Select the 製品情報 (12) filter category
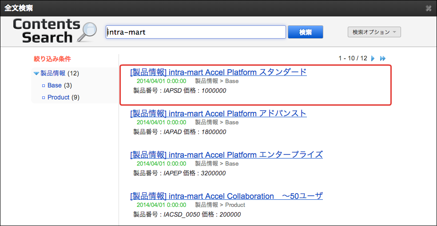The height and width of the screenshot is (226, 437). [53, 73]
